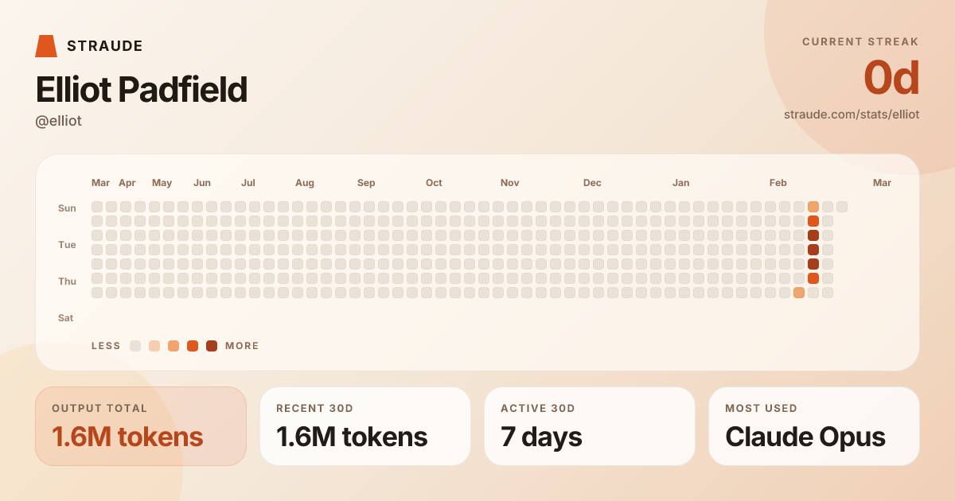Click the orange activity cell in the Thu row
The width and height of the screenshot is (955, 501).
click(813, 278)
